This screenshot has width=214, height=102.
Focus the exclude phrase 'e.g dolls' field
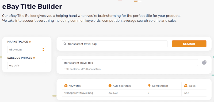27,65
